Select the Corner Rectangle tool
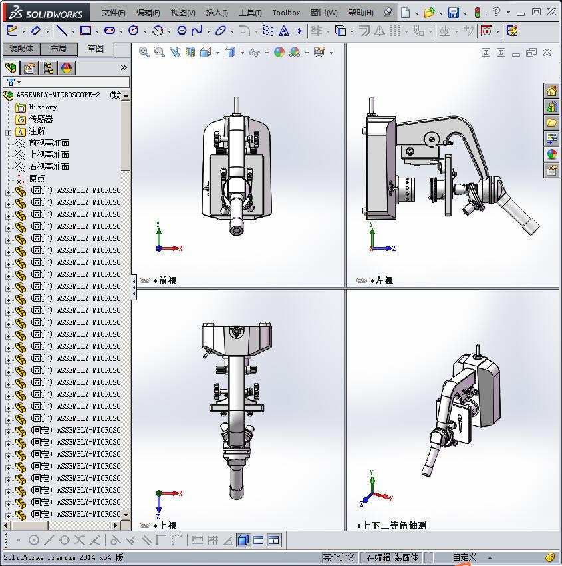This screenshot has height=566, width=562. [85, 31]
